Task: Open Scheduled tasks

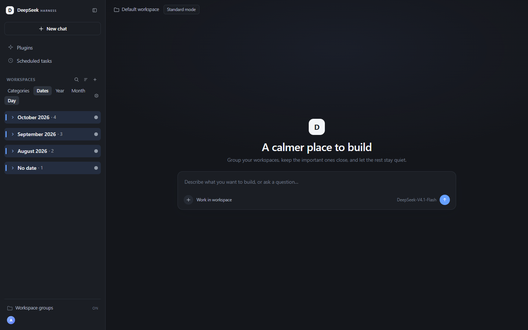Action: 52,61
